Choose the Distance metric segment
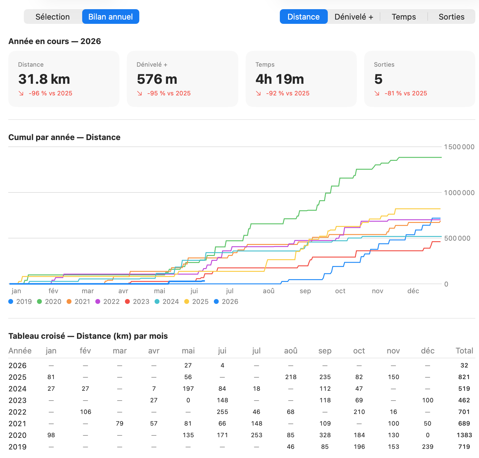Screen dimensions: 479x458 (x=304, y=17)
